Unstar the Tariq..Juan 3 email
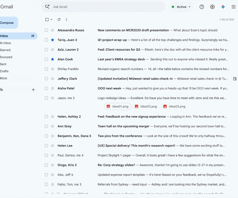The height and width of the screenshot is (198, 238). (x=52, y=40)
